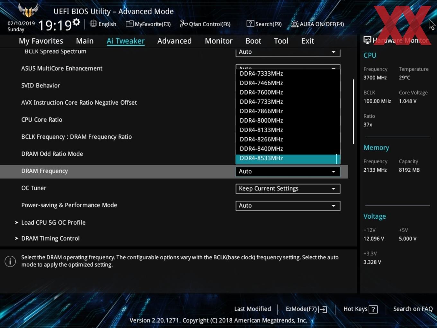This screenshot has height=328, width=437.
Task: Click the date 02/10/2019
Action: pyautogui.click(x=21, y=23)
